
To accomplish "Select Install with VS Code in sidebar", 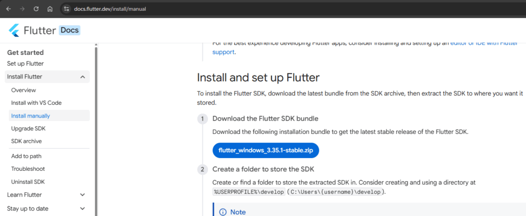I will (36, 103).
